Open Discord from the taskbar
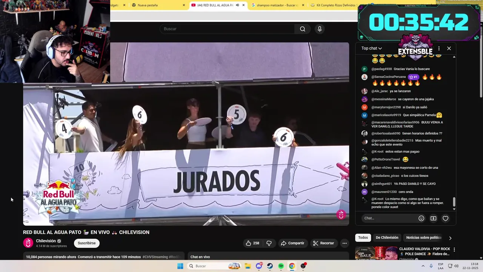 tap(259, 266)
